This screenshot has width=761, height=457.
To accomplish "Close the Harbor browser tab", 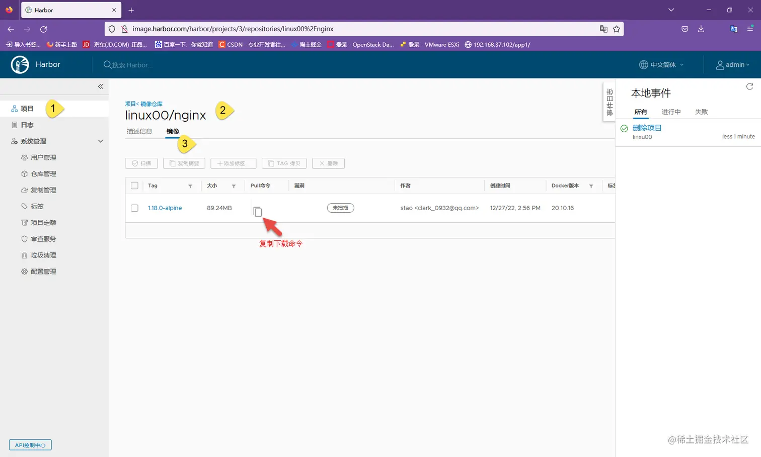I will [x=114, y=10].
